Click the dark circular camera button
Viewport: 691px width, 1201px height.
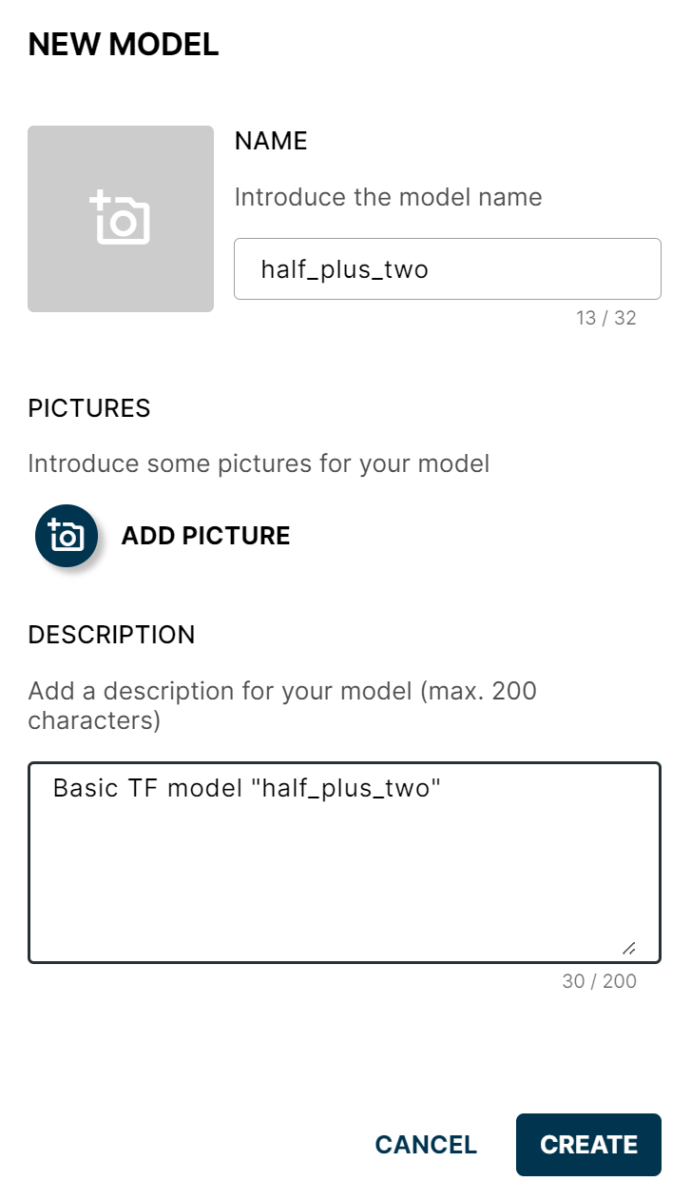67,536
